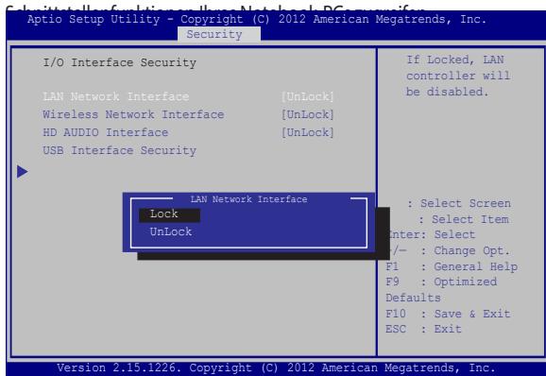This screenshot has width=546, height=376.
Task: Click the LAN Network Interface popup title
Action: click(248, 199)
